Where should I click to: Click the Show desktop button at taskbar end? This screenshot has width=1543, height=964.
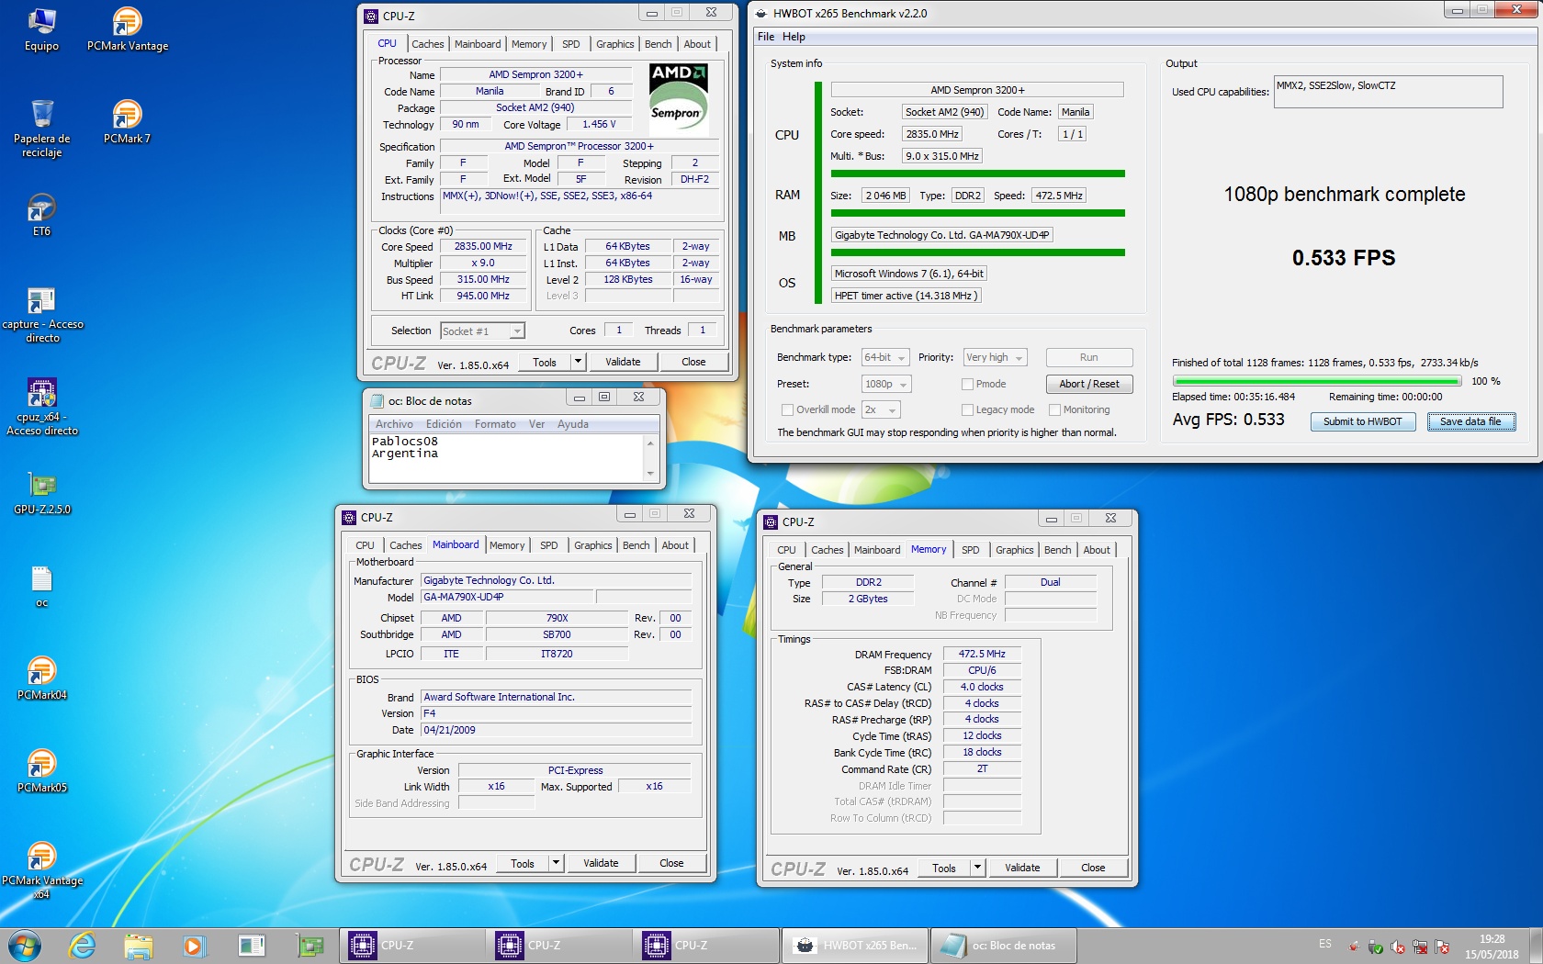pyautogui.click(x=1537, y=945)
